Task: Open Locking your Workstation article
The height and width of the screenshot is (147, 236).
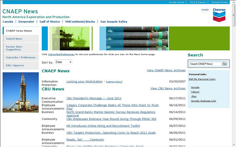Action: point(84,82)
